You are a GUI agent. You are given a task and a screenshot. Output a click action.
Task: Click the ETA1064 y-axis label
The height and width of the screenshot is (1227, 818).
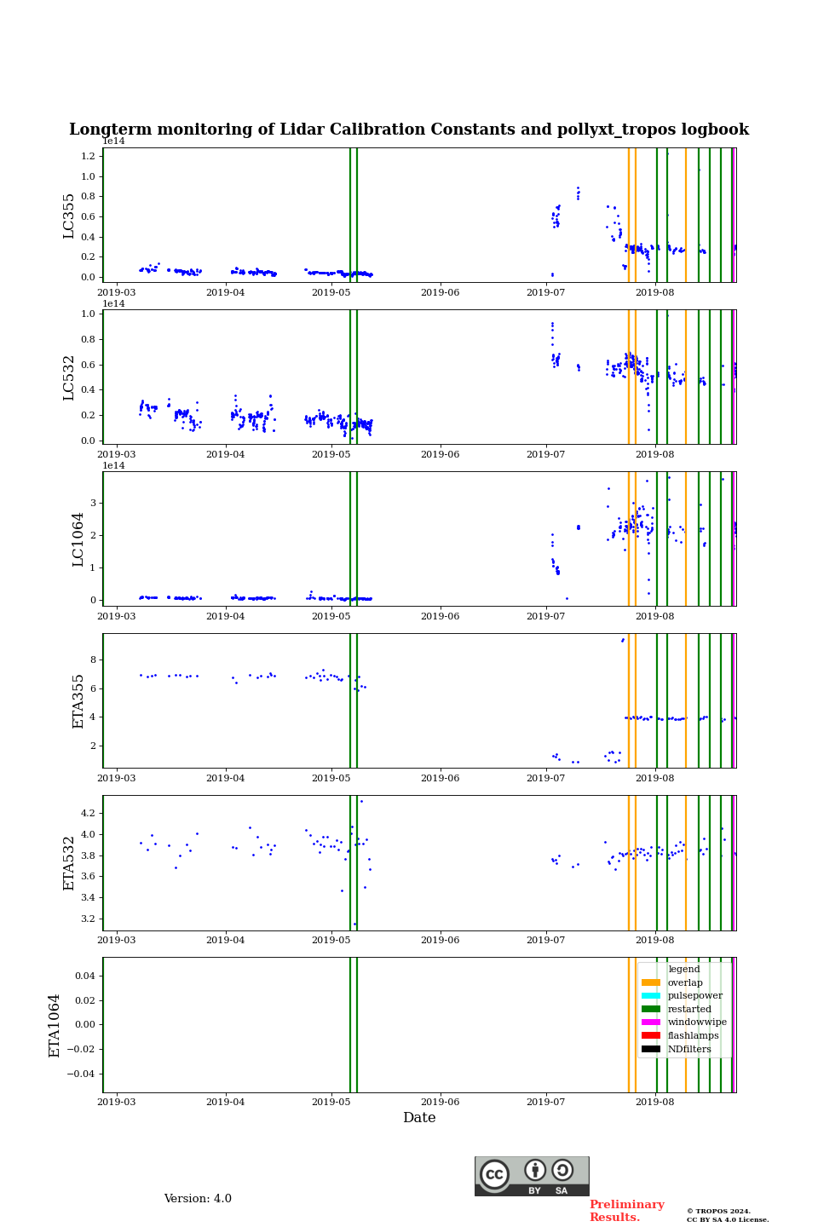55,1025
